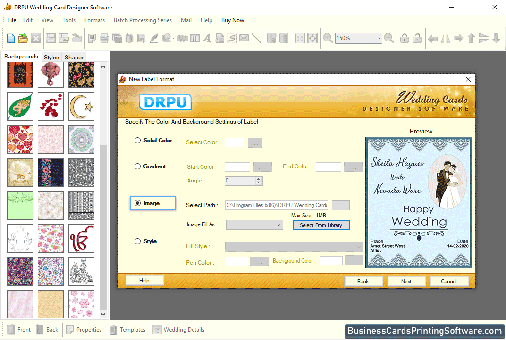Click the 1:1 actual size icon
The image size is (506, 340).
coord(300,38)
